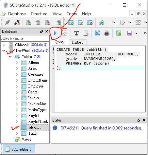Select the PlaylistTrack table
This screenshot has height=155, width=148.
pyautogui.click(x=38, y=122)
